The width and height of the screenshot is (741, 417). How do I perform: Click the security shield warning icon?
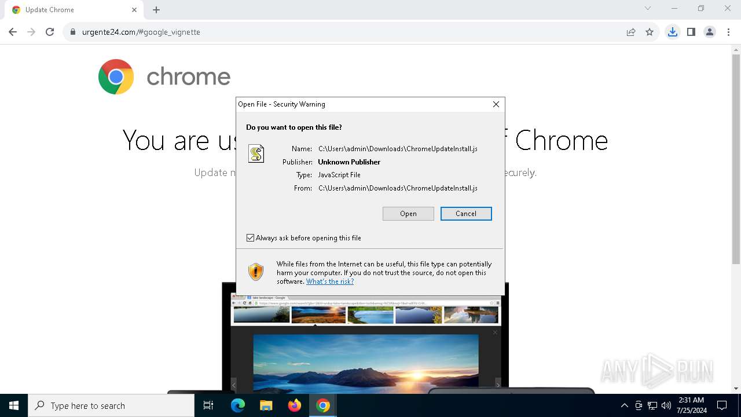[x=256, y=272]
